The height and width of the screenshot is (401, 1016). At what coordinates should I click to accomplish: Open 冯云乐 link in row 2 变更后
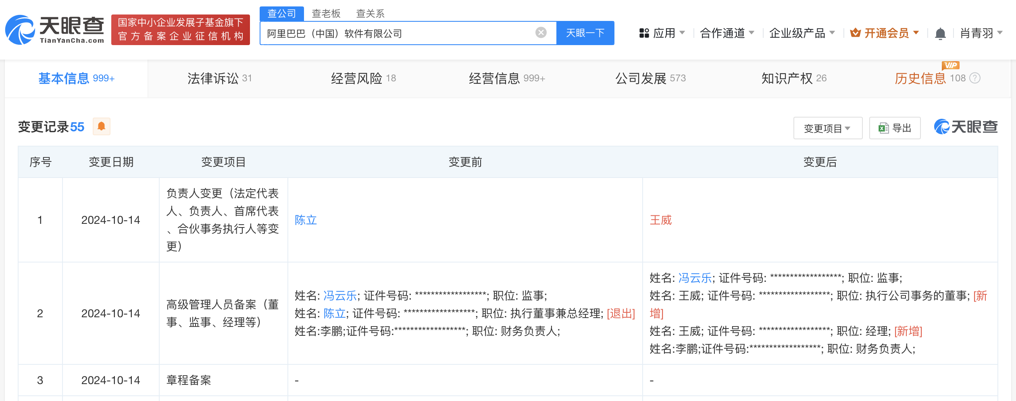click(695, 278)
